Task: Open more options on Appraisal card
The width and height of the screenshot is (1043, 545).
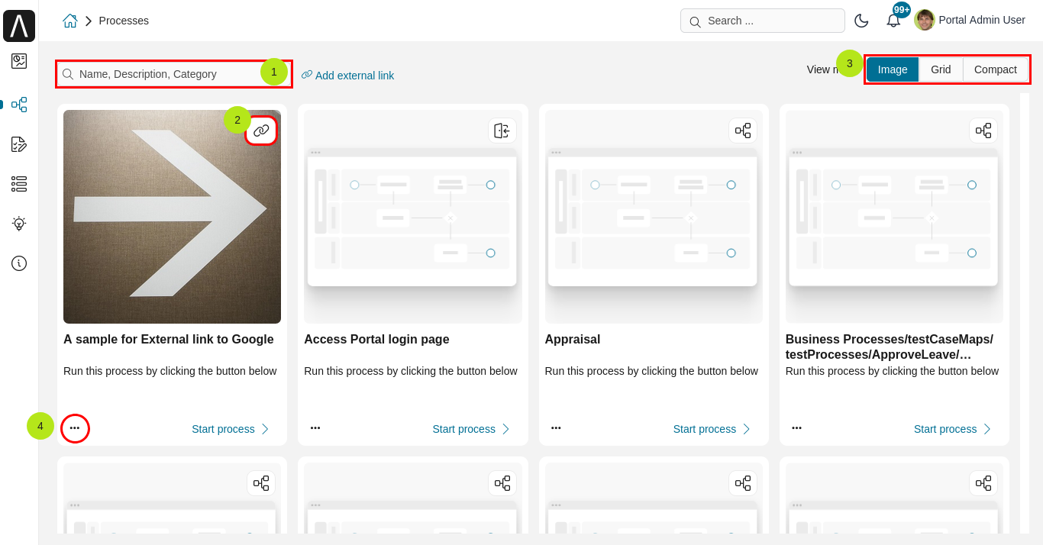Action: [x=556, y=428]
